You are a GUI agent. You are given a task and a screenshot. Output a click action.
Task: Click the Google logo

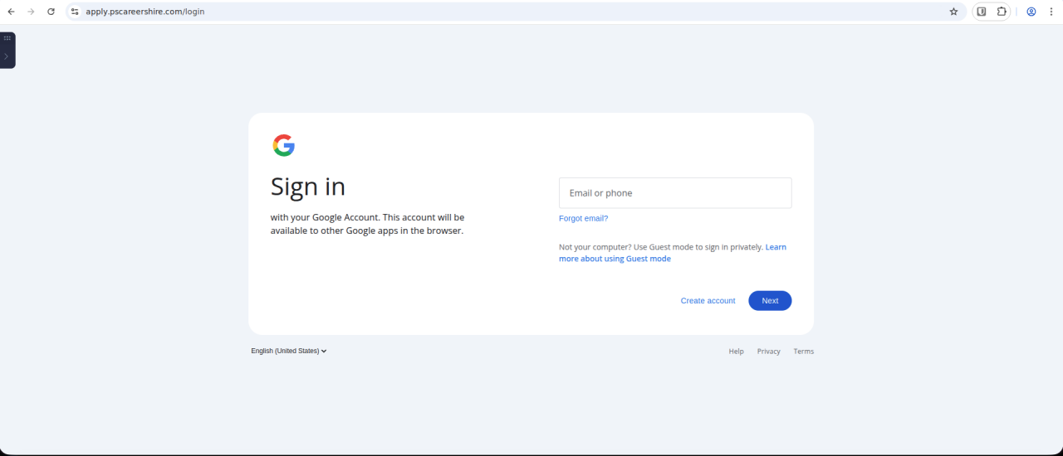284,145
